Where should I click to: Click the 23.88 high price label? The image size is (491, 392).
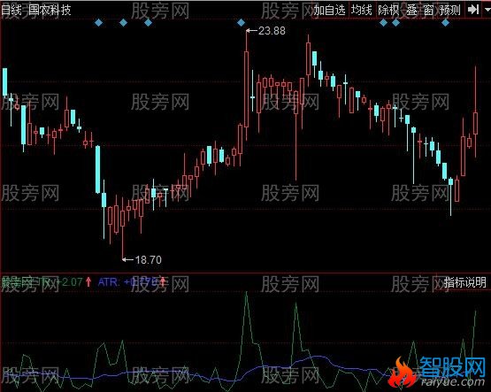click(x=272, y=31)
